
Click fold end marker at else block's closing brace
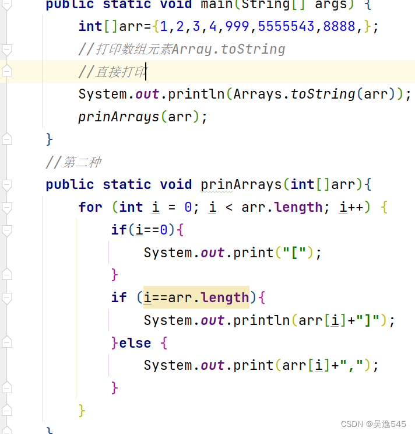coord(6,387)
